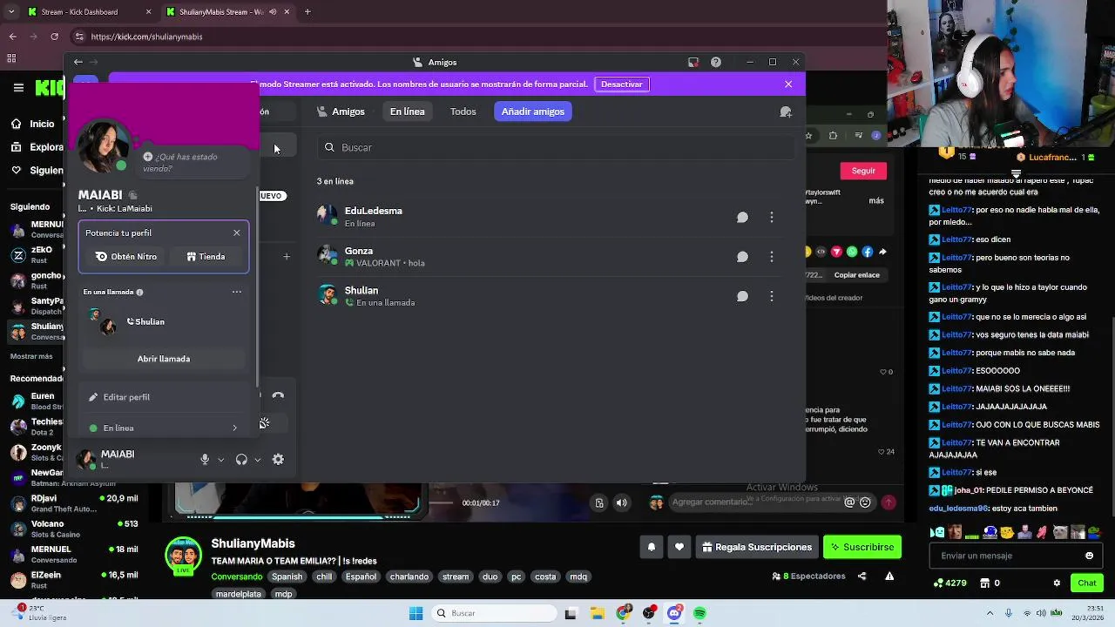Mute the microphone in Discord user panel
Viewport: 1115px width, 627px height.
point(205,460)
